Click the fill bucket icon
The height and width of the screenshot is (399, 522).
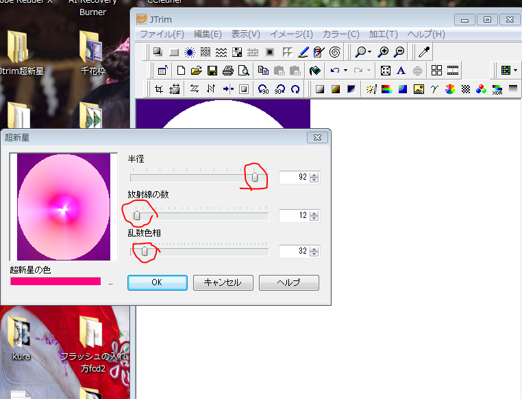[x=314, y=71]
